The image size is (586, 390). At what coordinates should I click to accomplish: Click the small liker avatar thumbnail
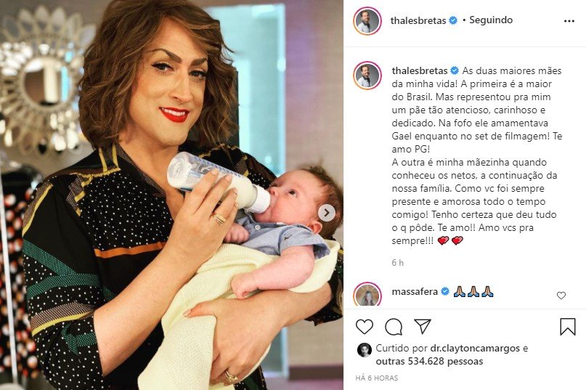[364, 349]
